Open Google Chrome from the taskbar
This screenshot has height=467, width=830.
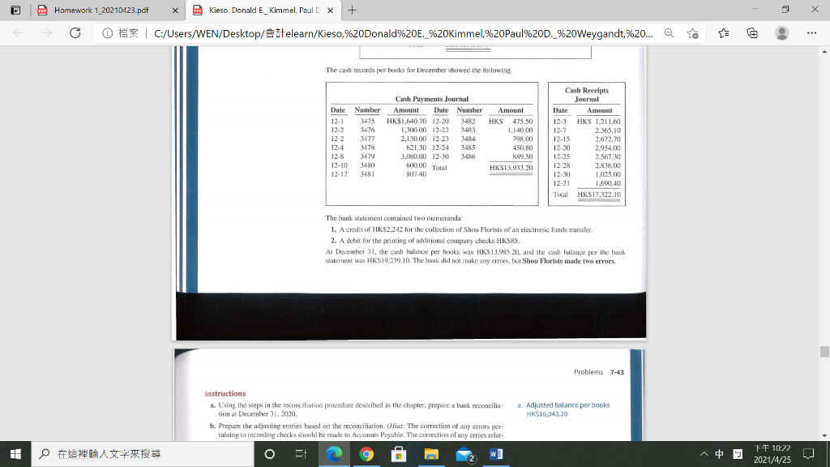[x=367, y=456]
